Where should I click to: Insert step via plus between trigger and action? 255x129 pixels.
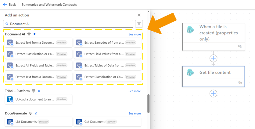tap(214, 58)
